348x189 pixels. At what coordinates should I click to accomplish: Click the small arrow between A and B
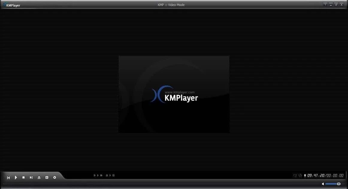point(110,175)
